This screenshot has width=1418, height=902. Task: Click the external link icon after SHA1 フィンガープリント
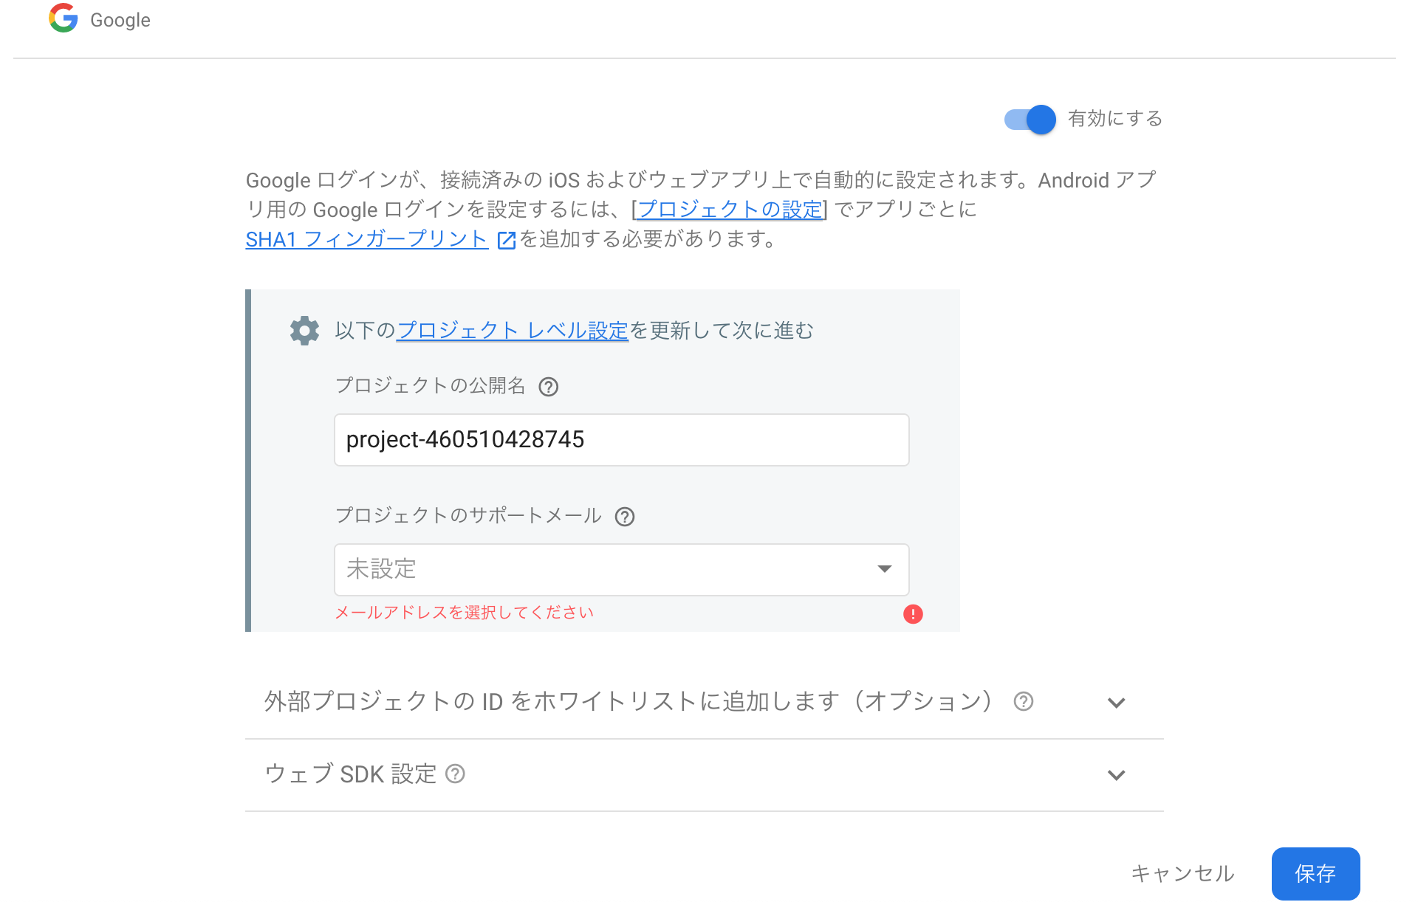pos(505,240)
